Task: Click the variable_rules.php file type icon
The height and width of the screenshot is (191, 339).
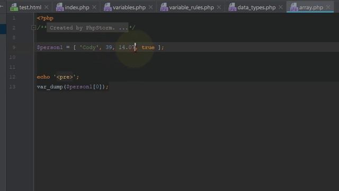Action: pyautogui.click(x=164, y=7)
